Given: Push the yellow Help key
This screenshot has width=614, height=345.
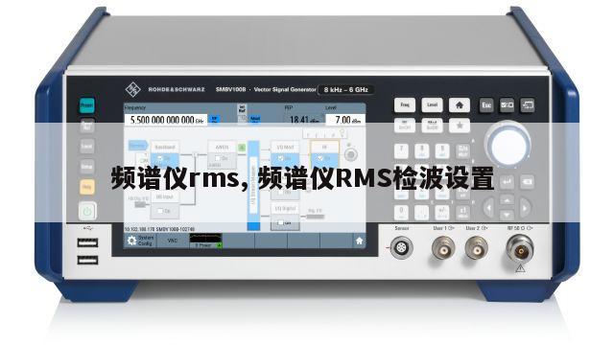Looking at the screenshot, I should (86, 187).
